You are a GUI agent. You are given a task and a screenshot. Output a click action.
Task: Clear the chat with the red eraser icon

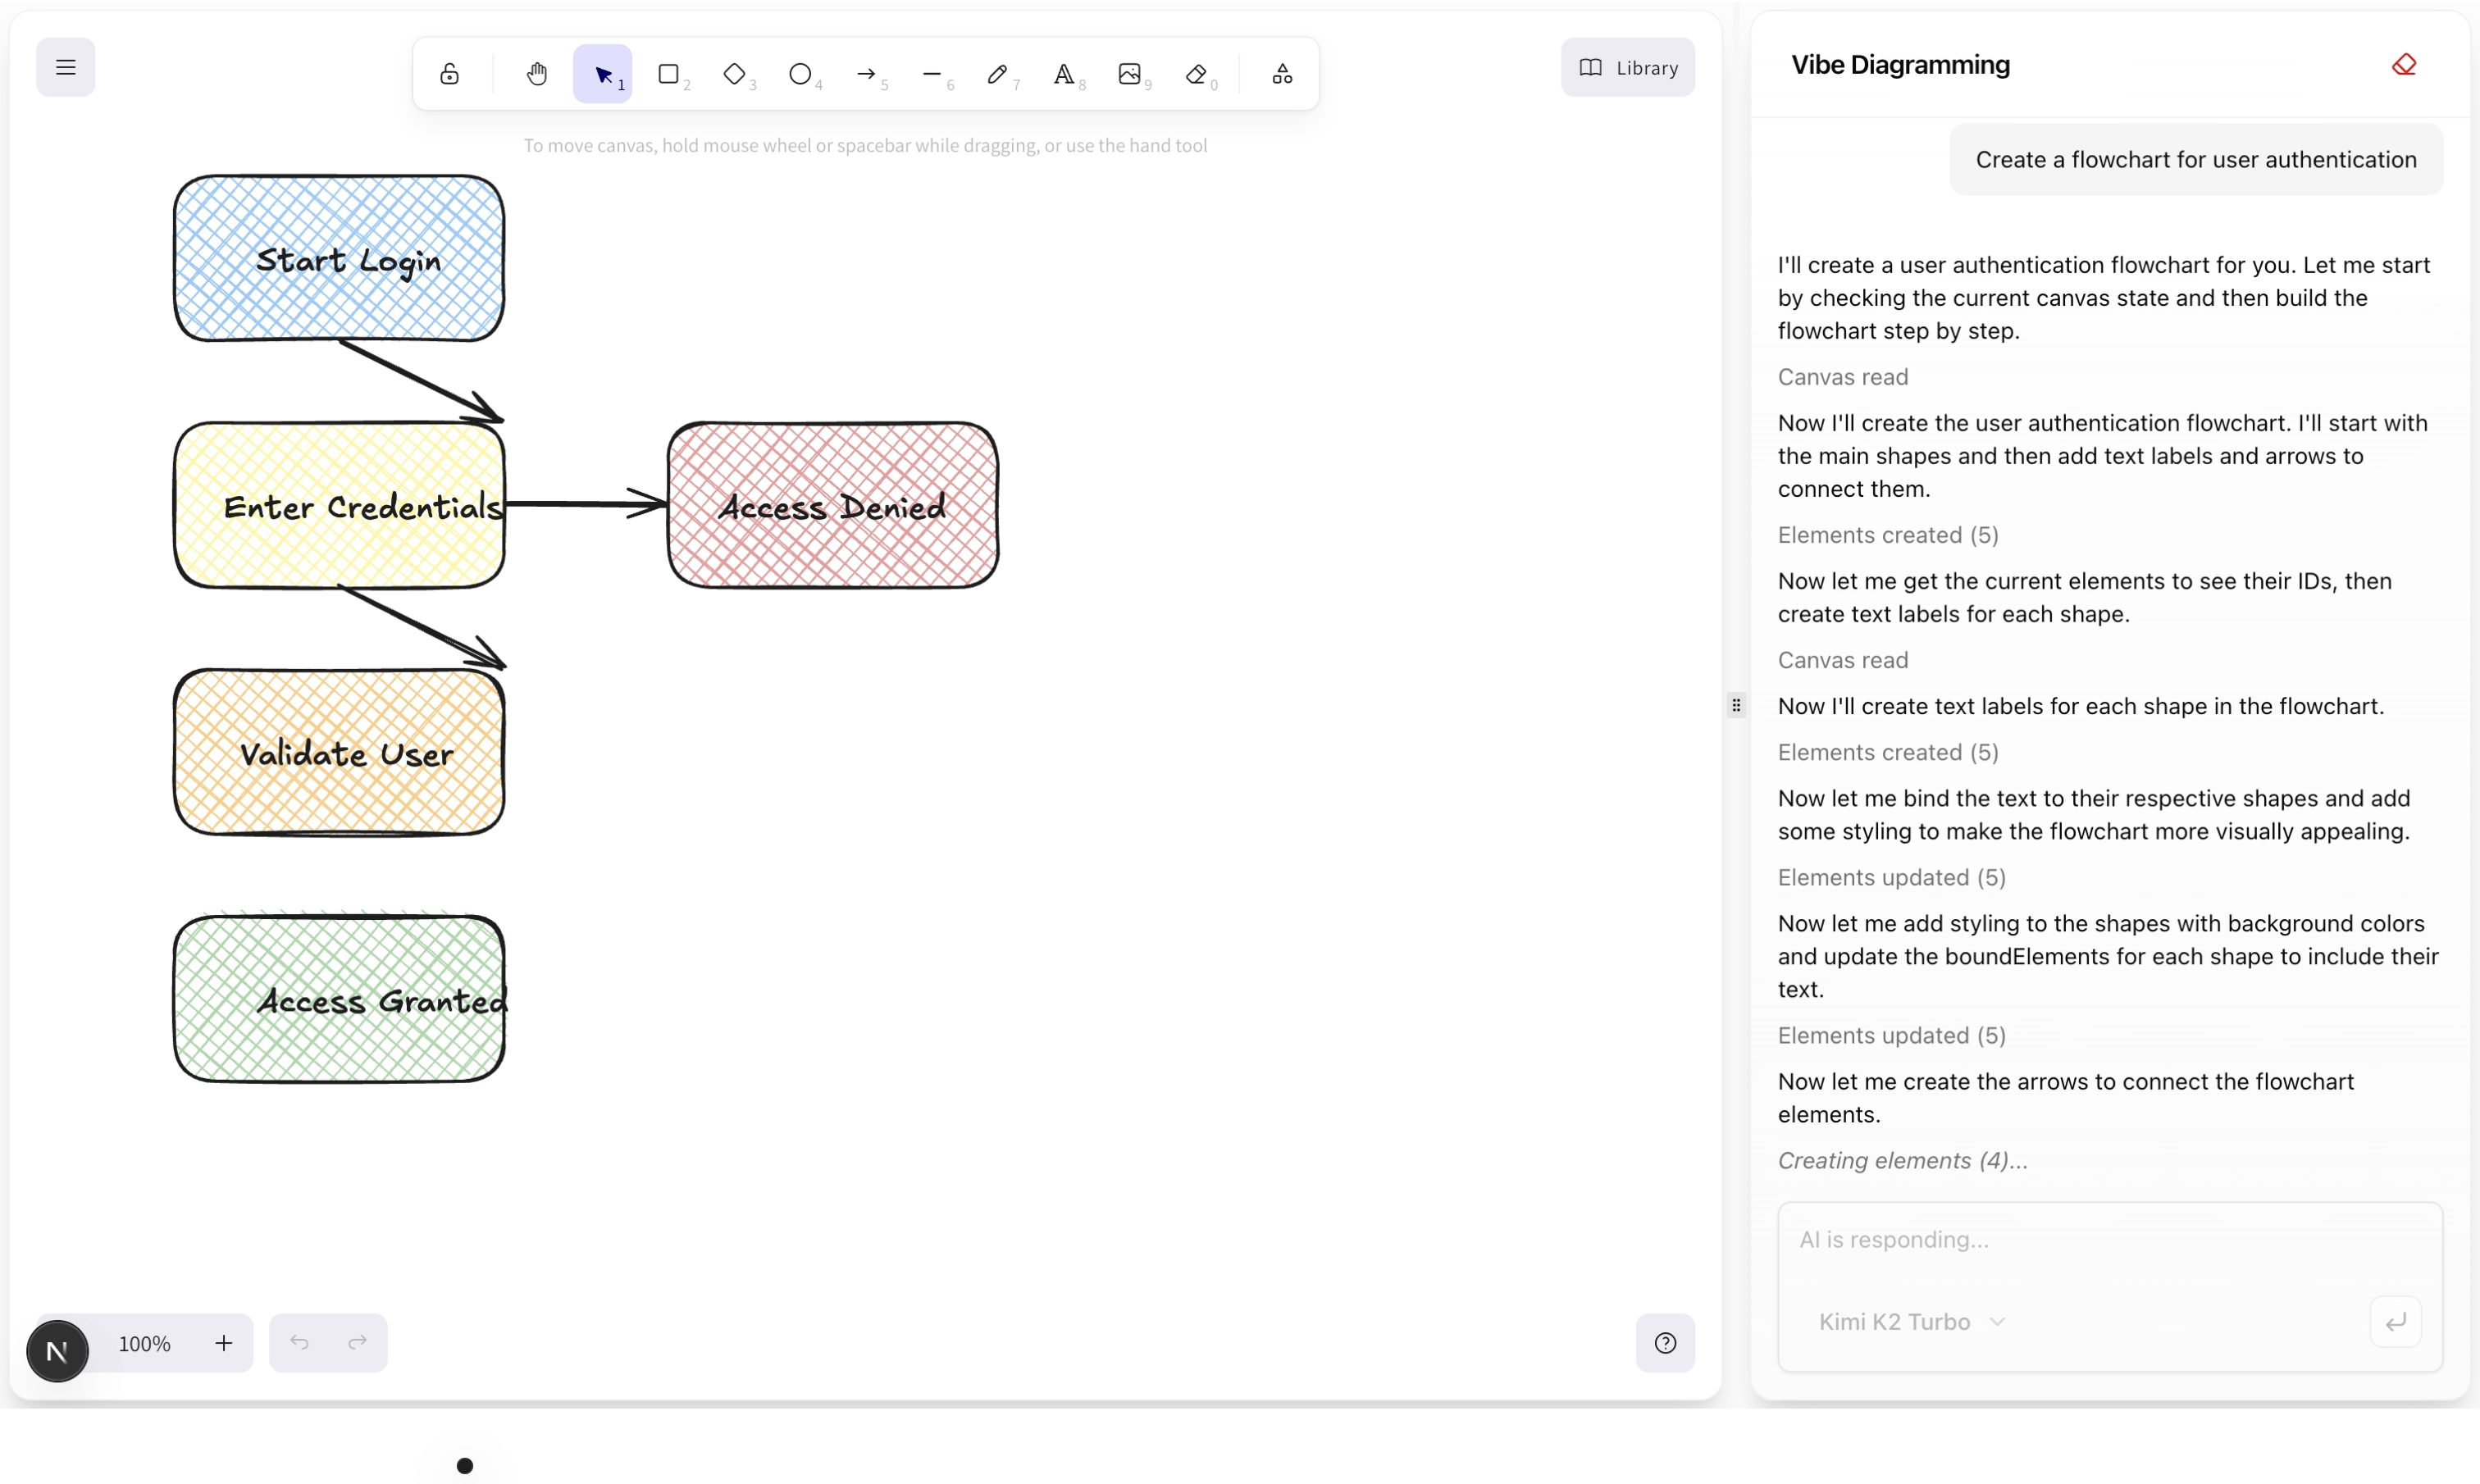click(x=2404, y=64)
